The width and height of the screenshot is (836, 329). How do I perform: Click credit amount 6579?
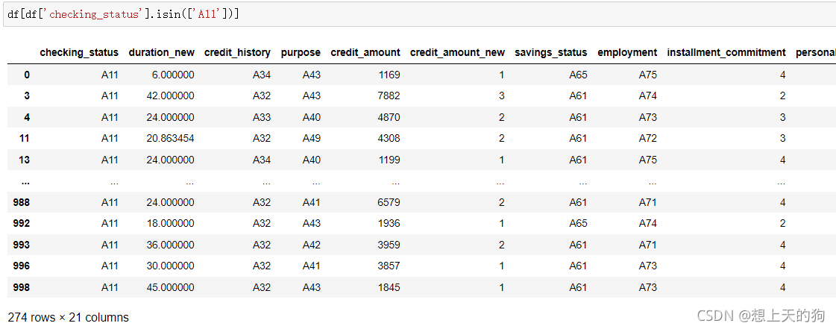[389, 203]
